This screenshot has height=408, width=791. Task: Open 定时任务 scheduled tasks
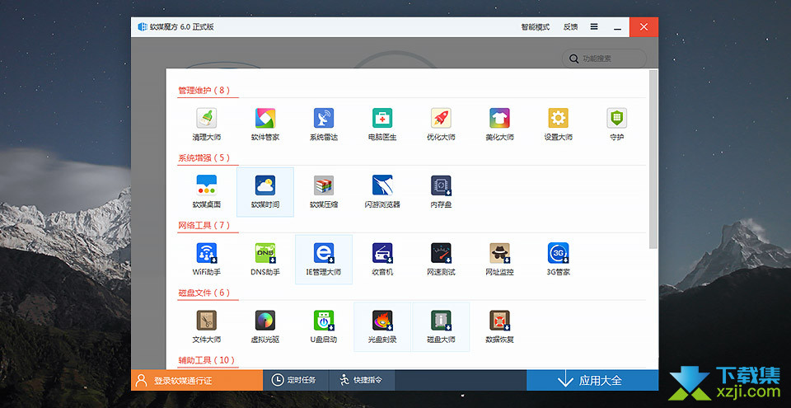(x=296, y=380)
